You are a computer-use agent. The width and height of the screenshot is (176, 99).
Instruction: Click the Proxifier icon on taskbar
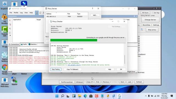tap(114, 96)
